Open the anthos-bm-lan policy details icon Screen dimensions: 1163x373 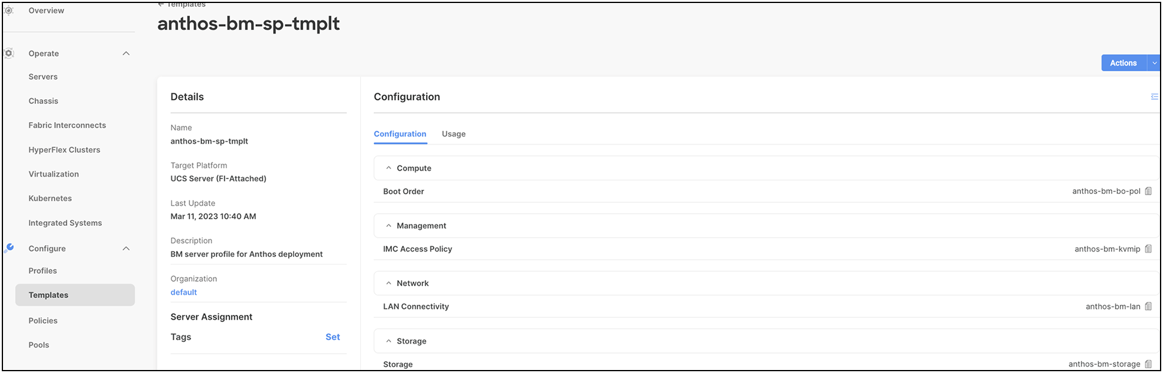pyautogui.click(x=1148, y=307)
